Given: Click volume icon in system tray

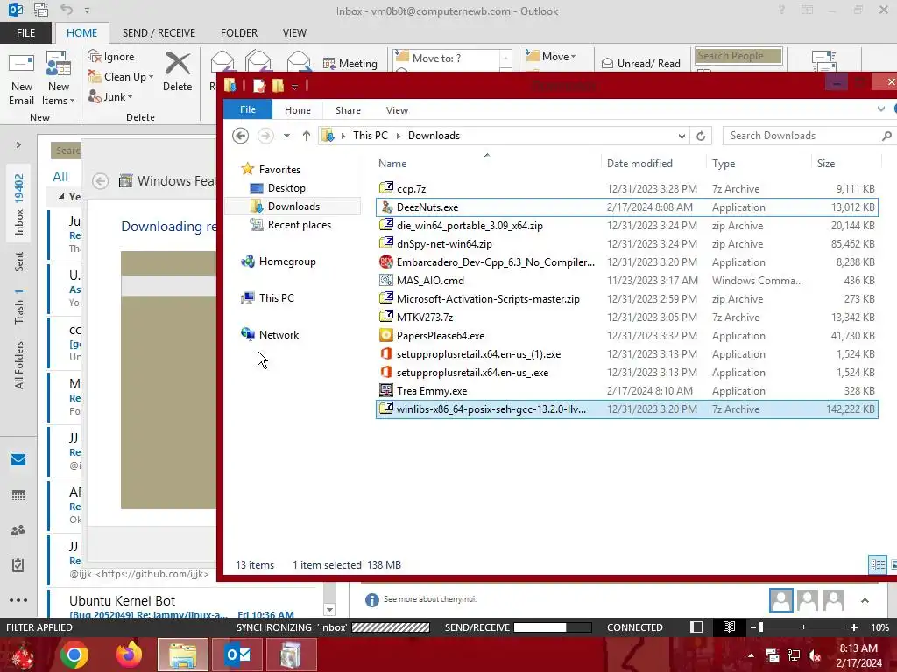Looking at the screenshot, I should (x=814, y=654).
